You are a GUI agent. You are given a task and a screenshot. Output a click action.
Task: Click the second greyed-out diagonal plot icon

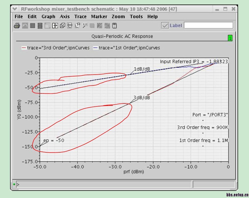pyautogui.click(x=107, y=26)
